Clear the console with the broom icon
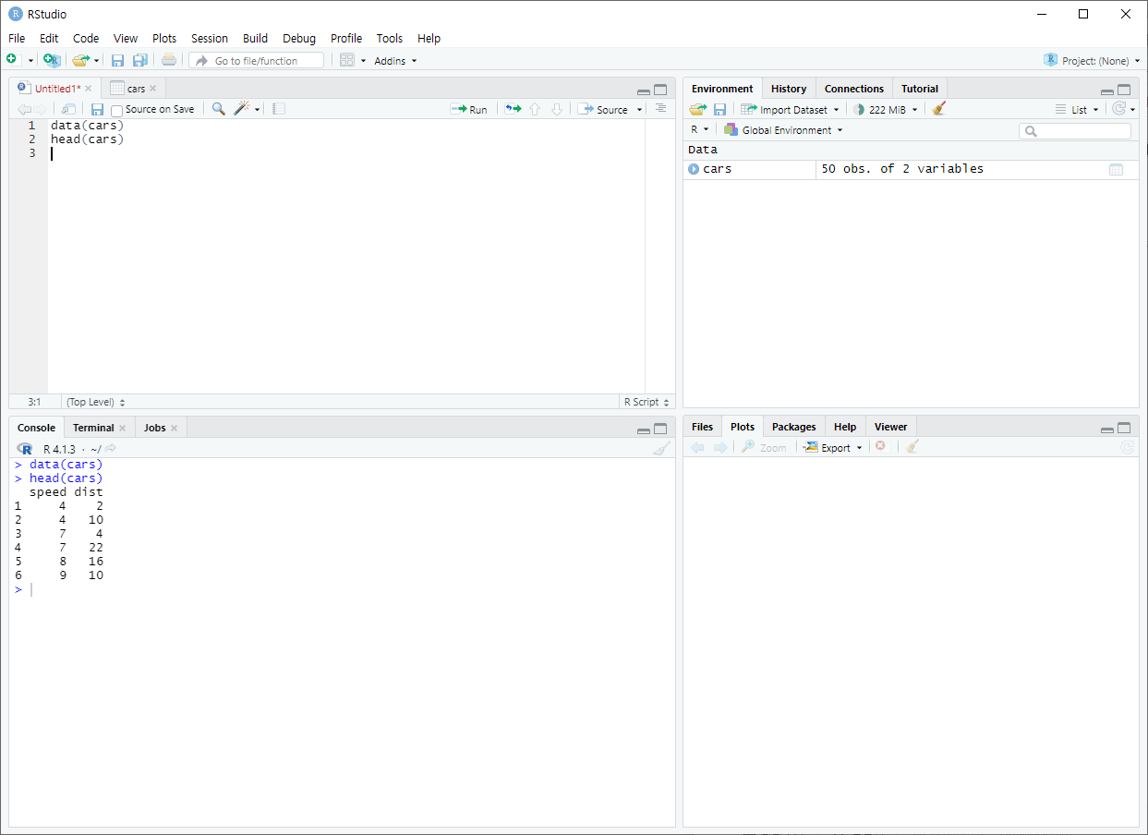This screenshot has width=1148, height=835. [x=661, y=448]
